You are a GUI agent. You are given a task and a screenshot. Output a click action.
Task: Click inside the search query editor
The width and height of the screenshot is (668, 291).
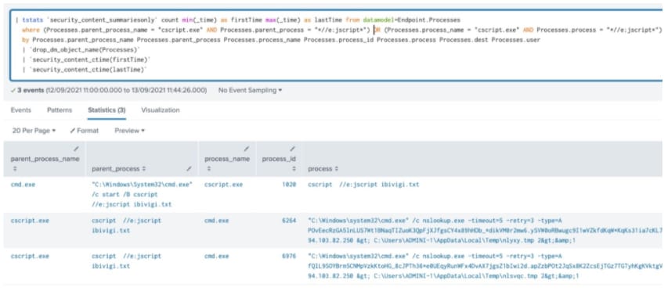tap(336, 45)
